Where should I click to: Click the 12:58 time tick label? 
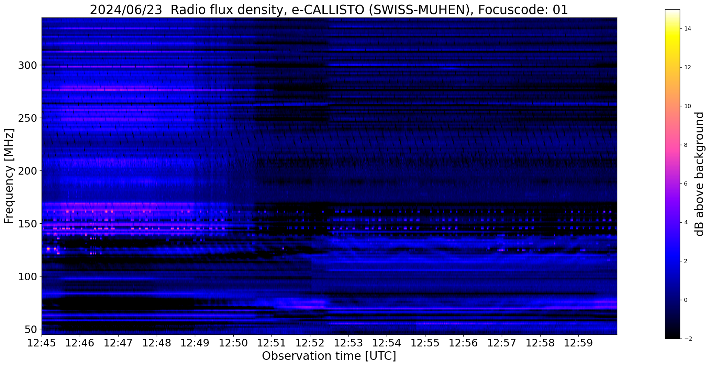tap(540, 343)
